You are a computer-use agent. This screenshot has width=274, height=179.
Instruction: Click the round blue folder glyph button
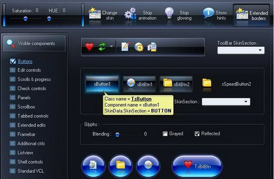[x=121, y=165]
